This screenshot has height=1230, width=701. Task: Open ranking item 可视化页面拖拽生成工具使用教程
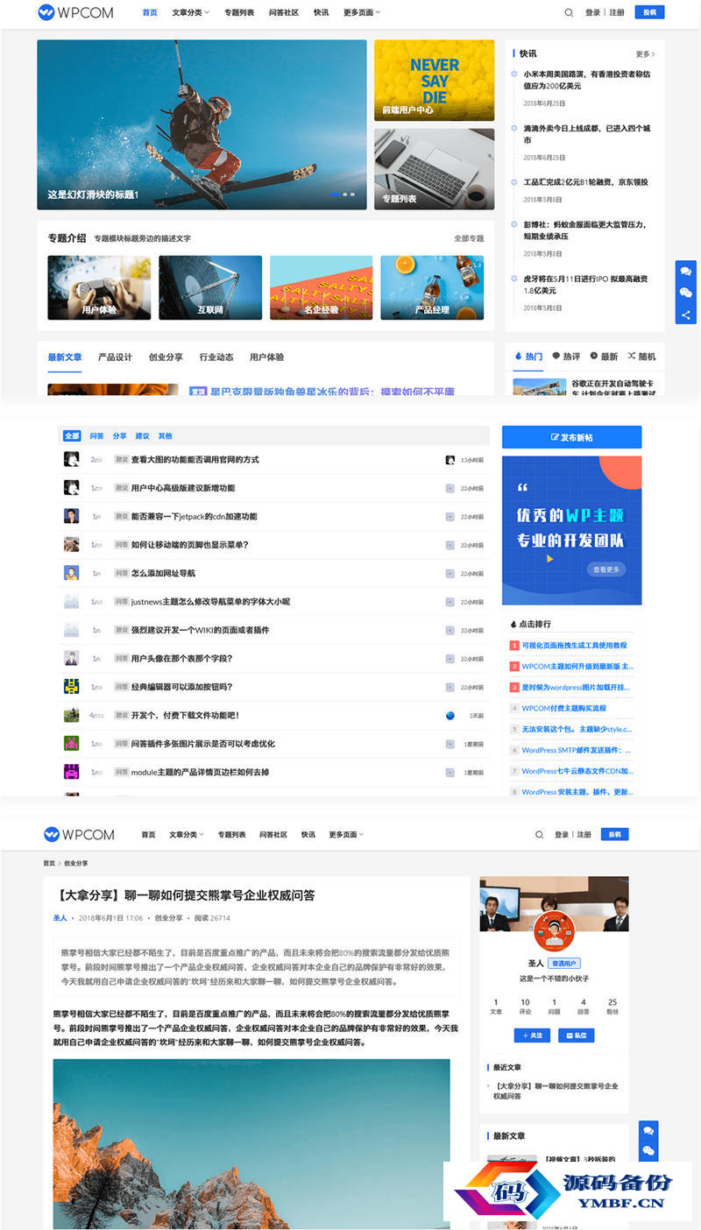coord(574,646)
